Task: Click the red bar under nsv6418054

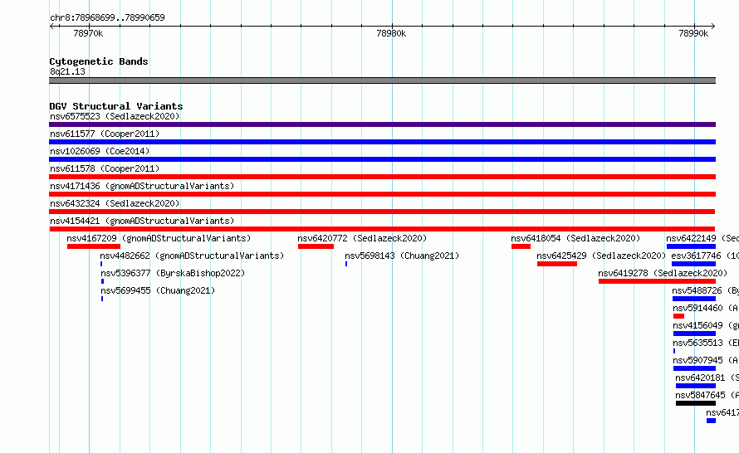Action: point(521,246)
